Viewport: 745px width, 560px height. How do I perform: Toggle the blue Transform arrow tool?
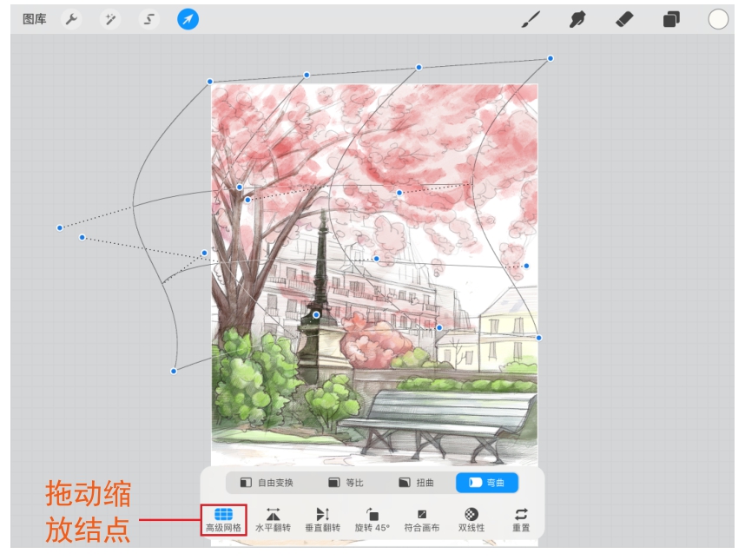point(188,19)
